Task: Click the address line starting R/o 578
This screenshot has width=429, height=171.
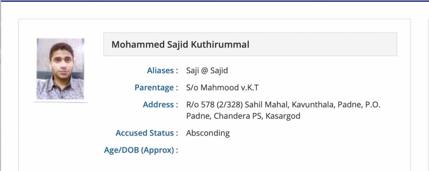Action: click(283, 104)
